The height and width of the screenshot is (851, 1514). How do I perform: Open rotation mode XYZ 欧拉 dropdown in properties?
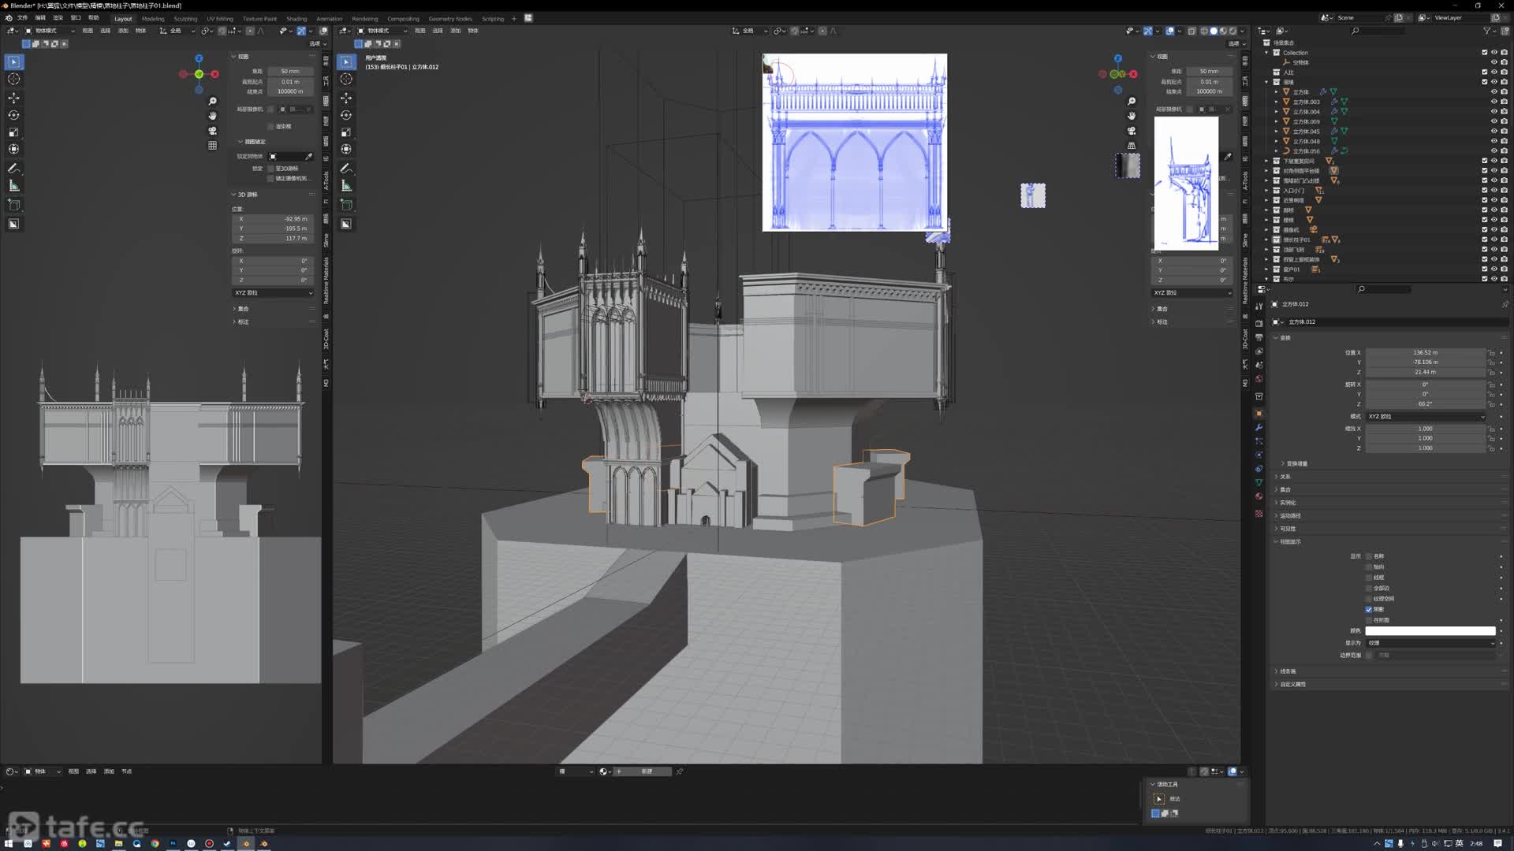point(1426,416)
